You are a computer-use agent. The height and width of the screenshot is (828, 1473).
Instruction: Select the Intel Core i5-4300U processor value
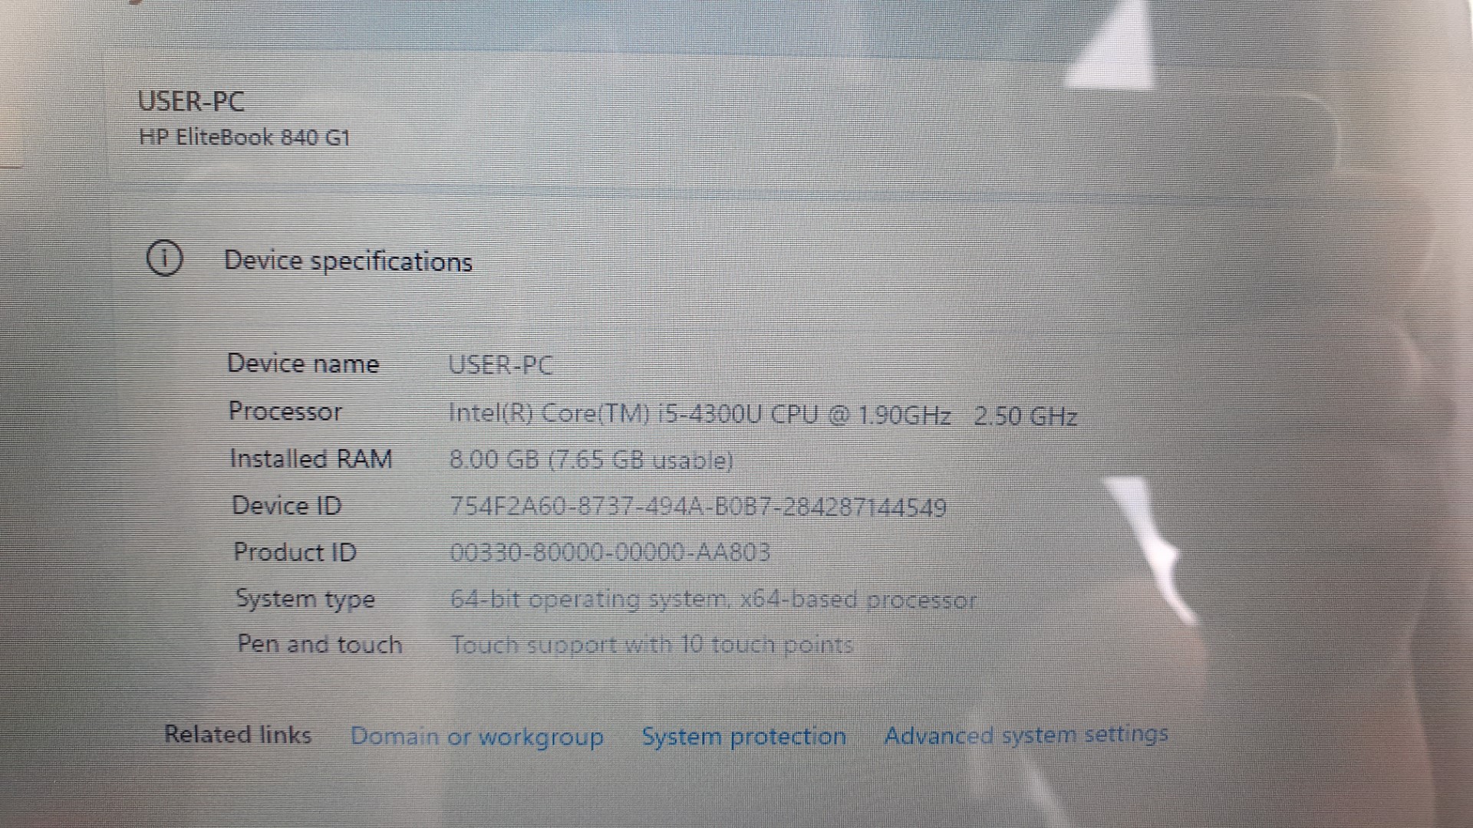pyautogui.click(x=763, y=416)
